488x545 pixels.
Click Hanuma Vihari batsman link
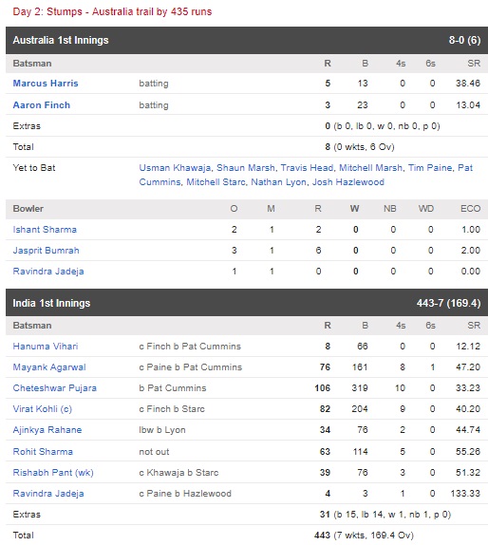click(46, 347)
